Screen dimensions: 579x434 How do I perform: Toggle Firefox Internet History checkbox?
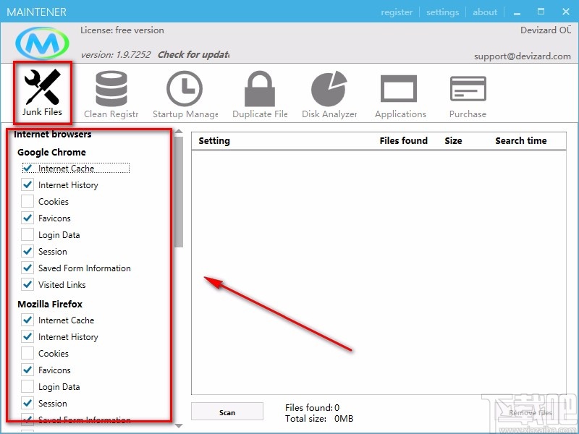click(28, 336)
